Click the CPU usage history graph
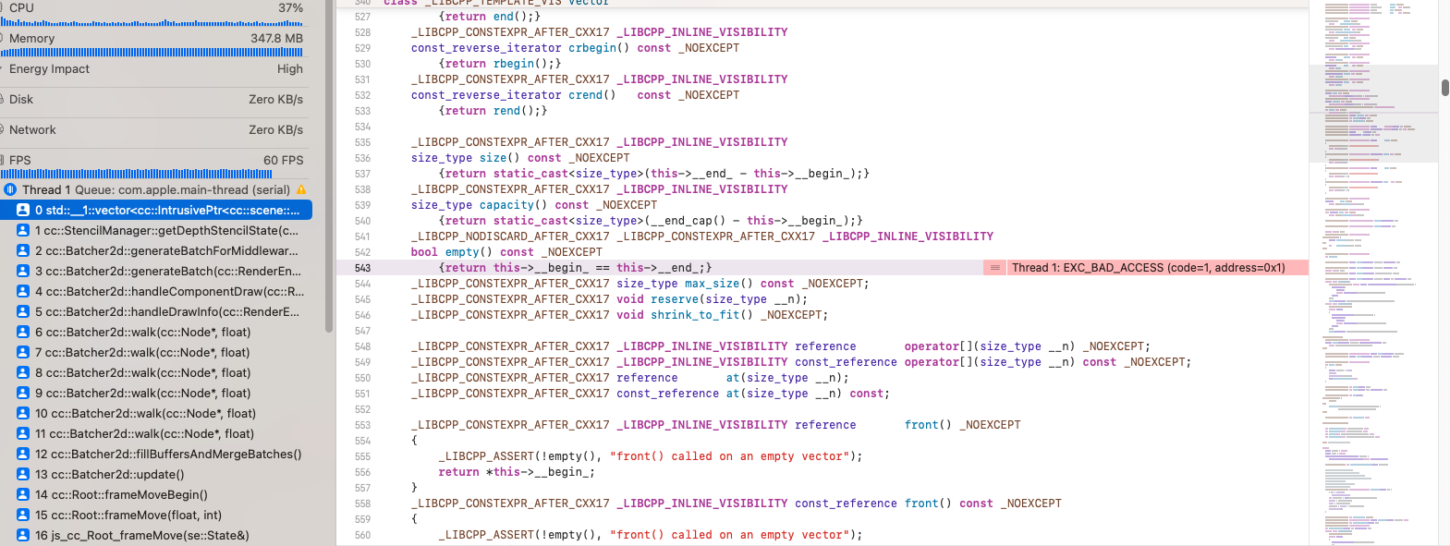 coord(152,22)
